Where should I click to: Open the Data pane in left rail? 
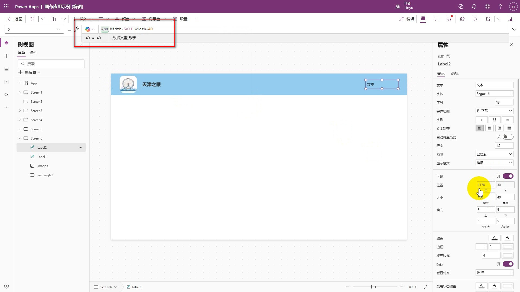coord(6,69)
